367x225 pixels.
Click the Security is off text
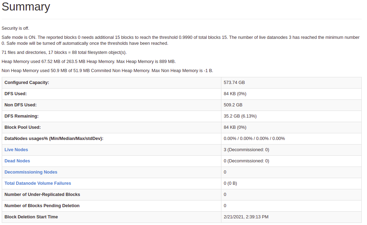(15, 28)
